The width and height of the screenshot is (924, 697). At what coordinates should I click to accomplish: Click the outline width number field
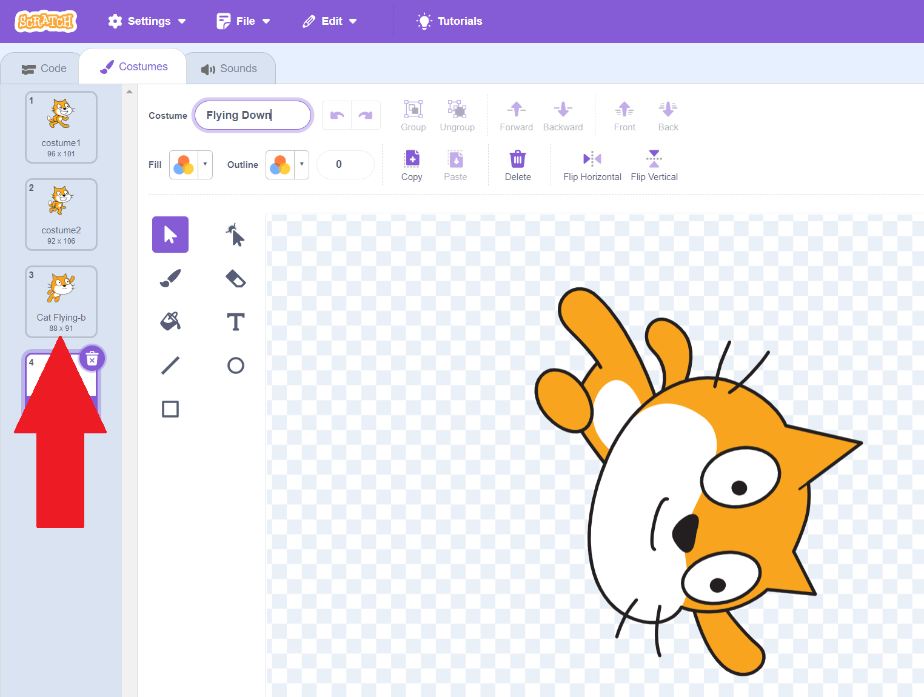(346, 164)
